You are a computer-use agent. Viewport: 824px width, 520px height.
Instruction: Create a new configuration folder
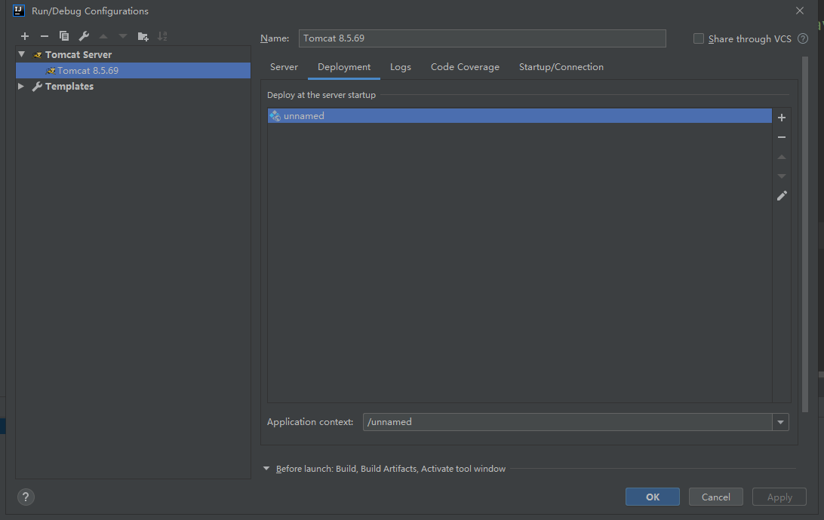pos(143,36)
